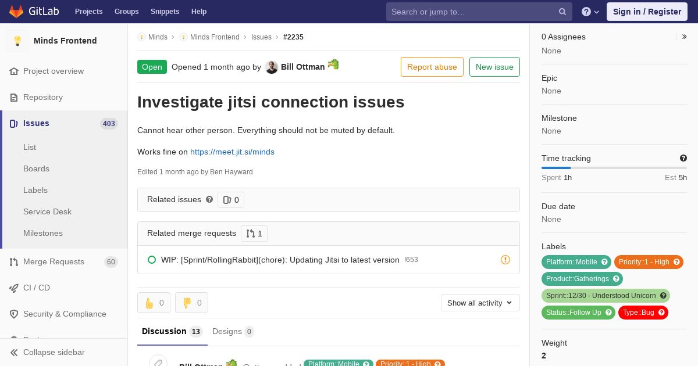This screenshot has width=698, height=366.
Task: Open Project overview home icon
Action: tap(14, 71)
